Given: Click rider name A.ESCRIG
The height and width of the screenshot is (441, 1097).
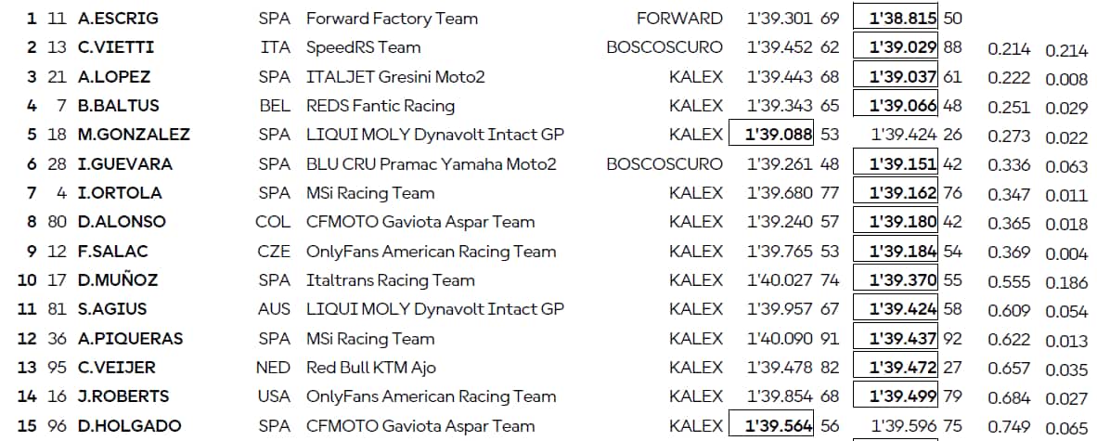Looking at the screenshot, I should pos(118,19).
